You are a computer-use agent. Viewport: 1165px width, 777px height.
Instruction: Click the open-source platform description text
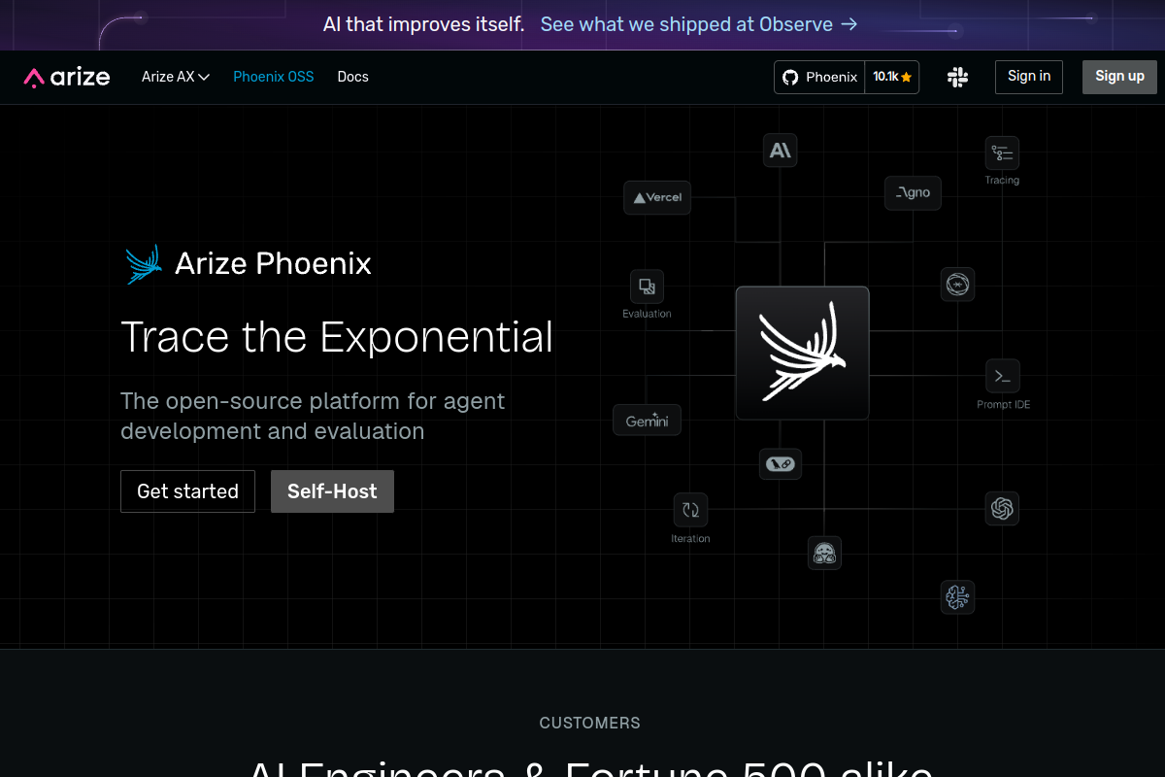pos(313,416)
